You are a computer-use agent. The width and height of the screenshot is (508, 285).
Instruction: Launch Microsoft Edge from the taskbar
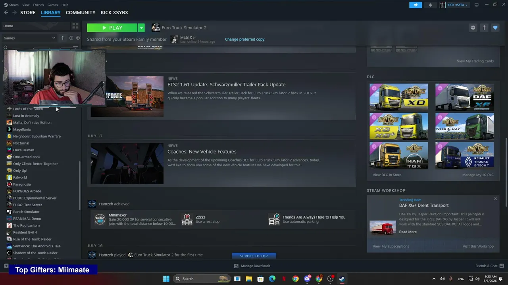[x=272, y=279]
